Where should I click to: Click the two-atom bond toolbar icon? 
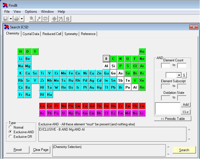pyautogui.click(x=39, y=19)
